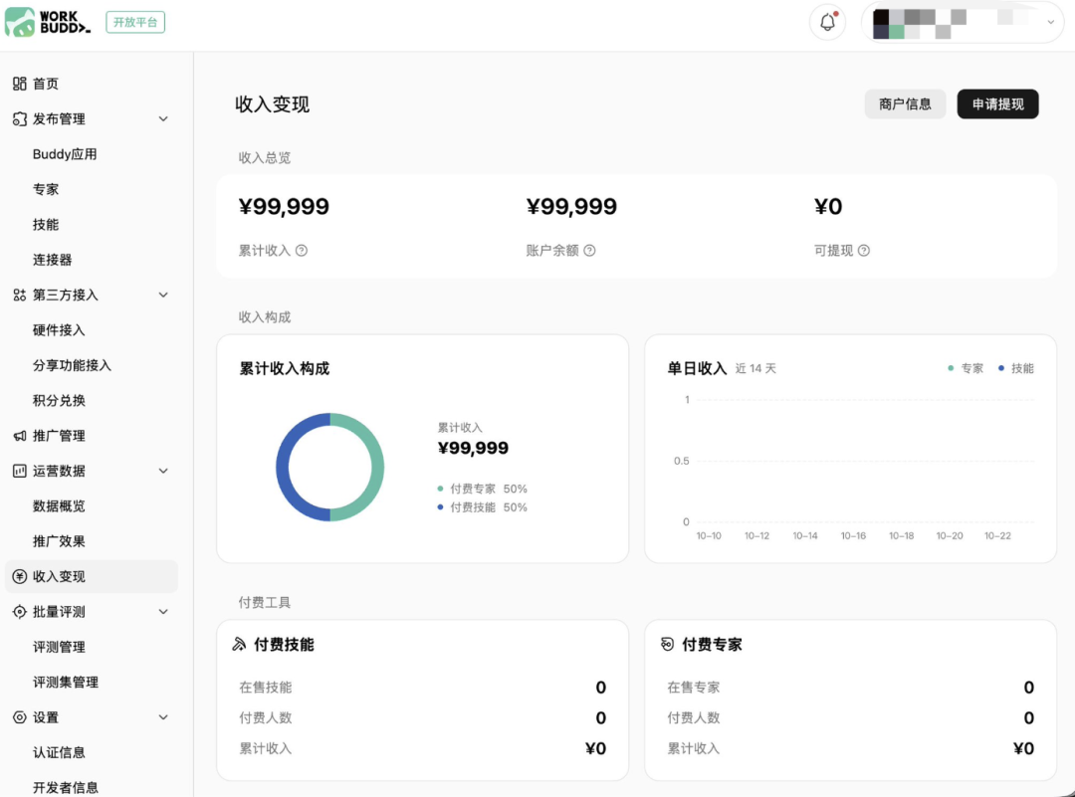Click the 付费技能 card icon
This screenshot has width=1075, height=797.
239,644
